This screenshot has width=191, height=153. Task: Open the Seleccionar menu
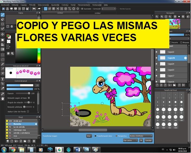[x=43, y=5]
